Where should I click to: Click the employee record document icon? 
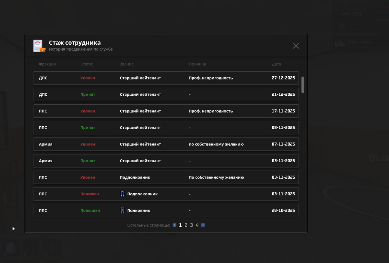[x=39, y=46]
